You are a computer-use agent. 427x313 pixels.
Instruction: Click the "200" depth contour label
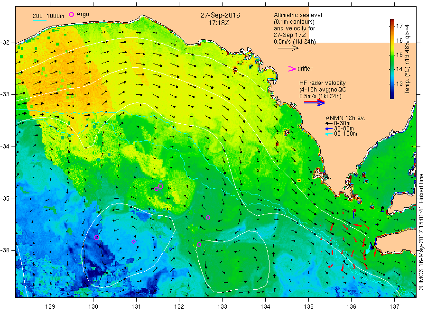click(38, 16)
